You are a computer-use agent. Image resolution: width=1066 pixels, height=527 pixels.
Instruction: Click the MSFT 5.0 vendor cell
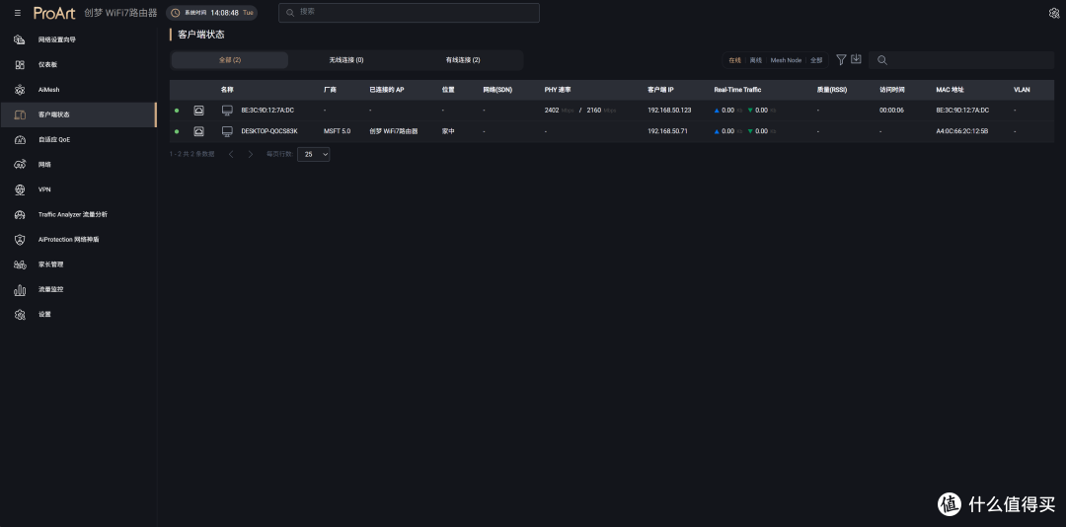pos(338,131)
